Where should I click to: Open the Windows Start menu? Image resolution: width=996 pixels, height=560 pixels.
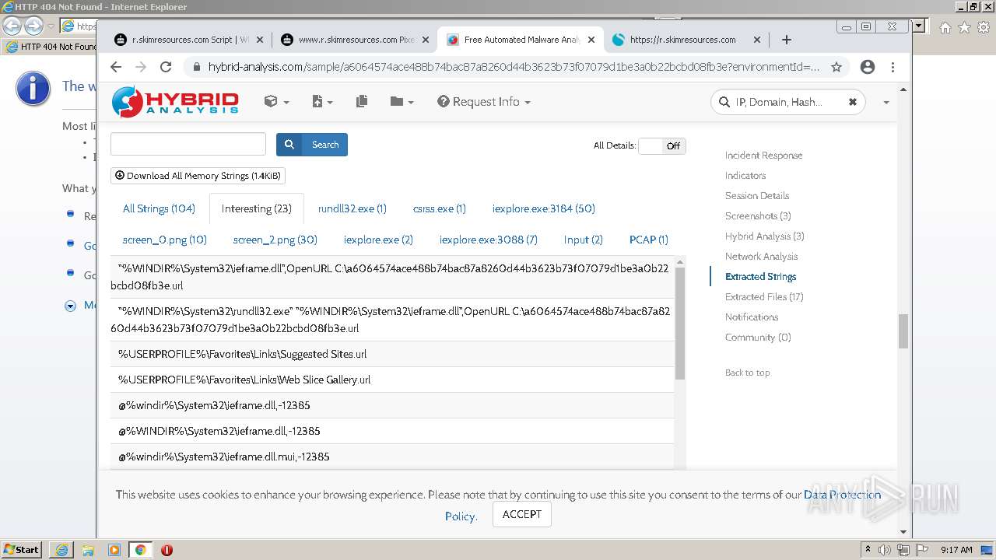[22, 550]
